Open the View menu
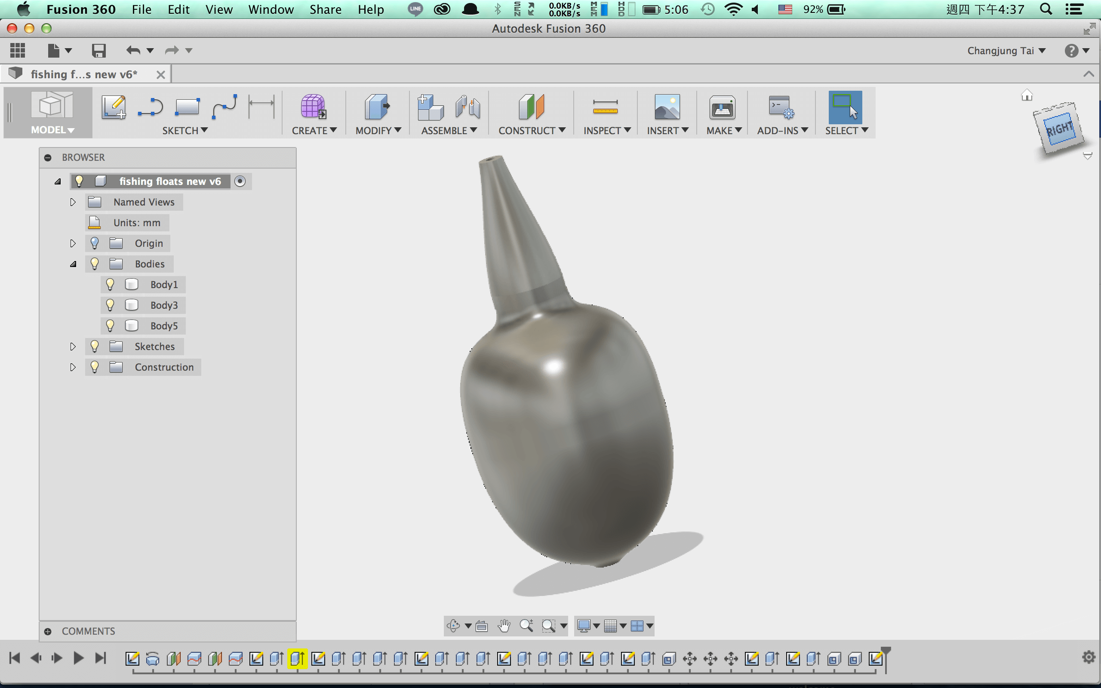The width and height of the screenshot is (1101, 688). click(219, 9)
